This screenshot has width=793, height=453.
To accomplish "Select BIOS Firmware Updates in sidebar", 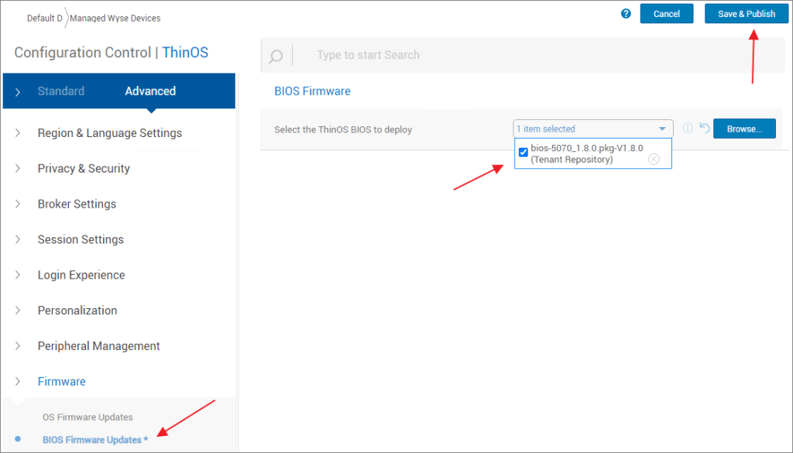I will click(x=94, y=440).
